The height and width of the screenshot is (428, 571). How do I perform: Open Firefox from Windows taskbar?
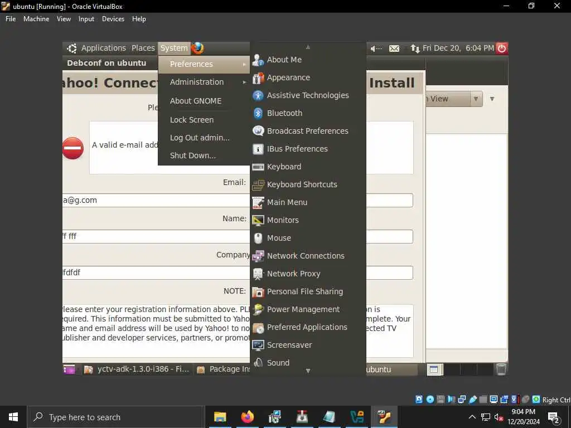(x=247, y=417)
